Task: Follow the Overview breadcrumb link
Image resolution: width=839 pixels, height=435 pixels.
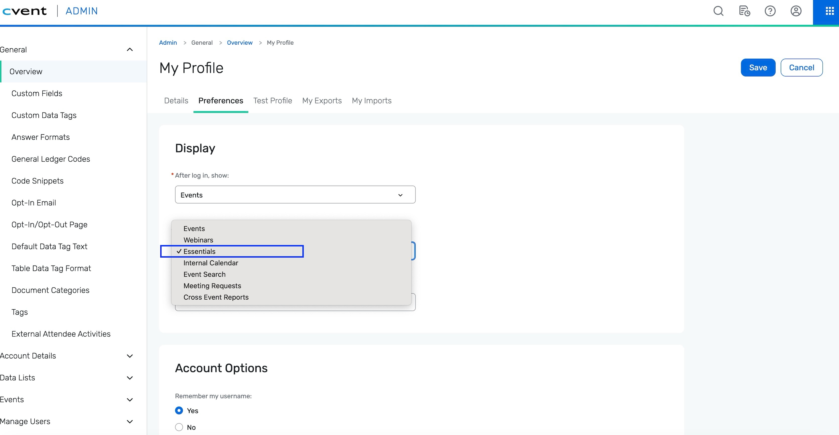Action: tap(239, 43)
